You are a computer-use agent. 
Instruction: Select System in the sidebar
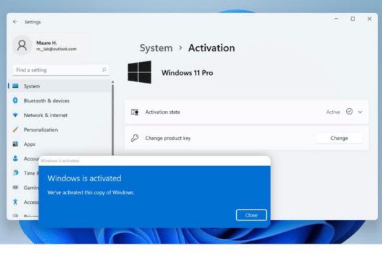tap(59, 86)
